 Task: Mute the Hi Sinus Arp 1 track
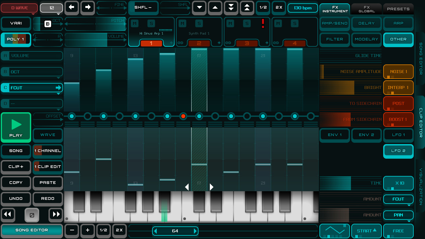(134, 23)
